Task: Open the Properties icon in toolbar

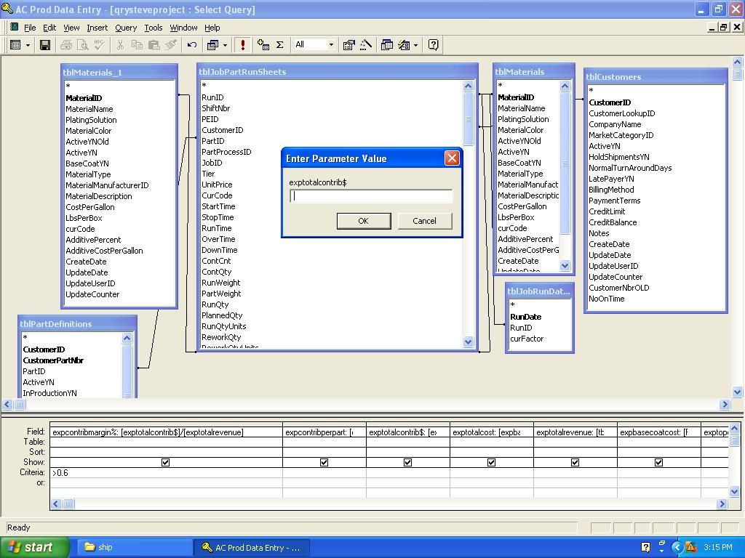Action: 349,45
